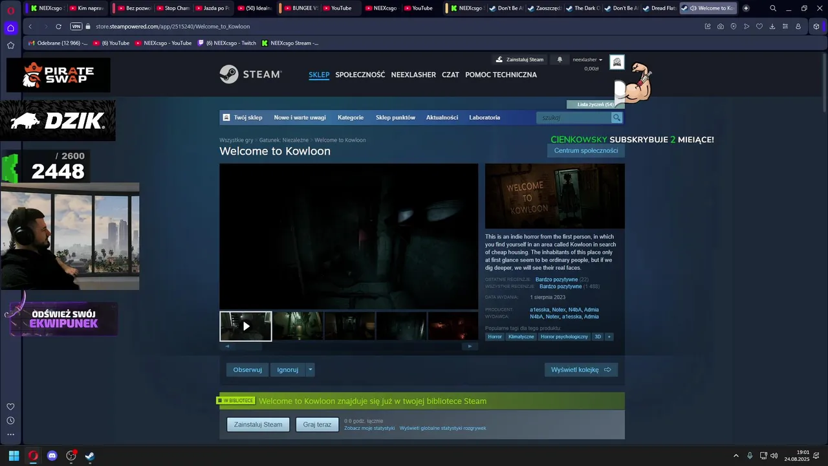Click the thumbnail strip scrollbar handle
Screen dimensions: 828x466
pyautogui.click(x=245, y=346)
